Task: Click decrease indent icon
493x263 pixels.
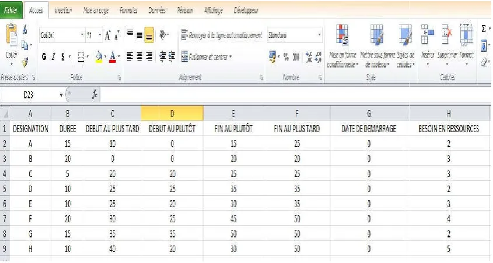Action: click(x=163, y=57)
